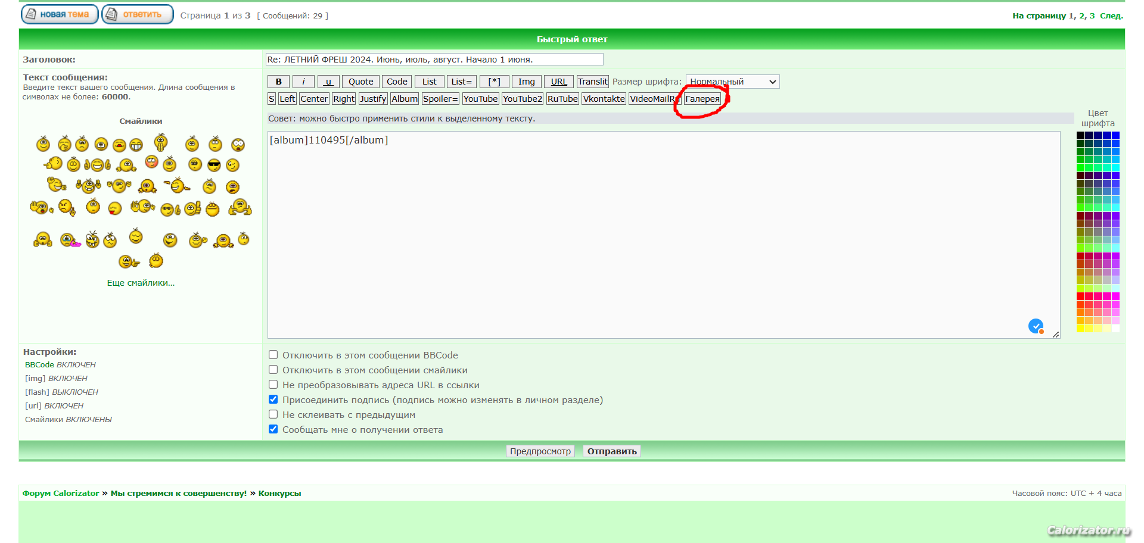Toggle 'Не склеивать с предыдущим' checkbox

(x=273, y=414)
